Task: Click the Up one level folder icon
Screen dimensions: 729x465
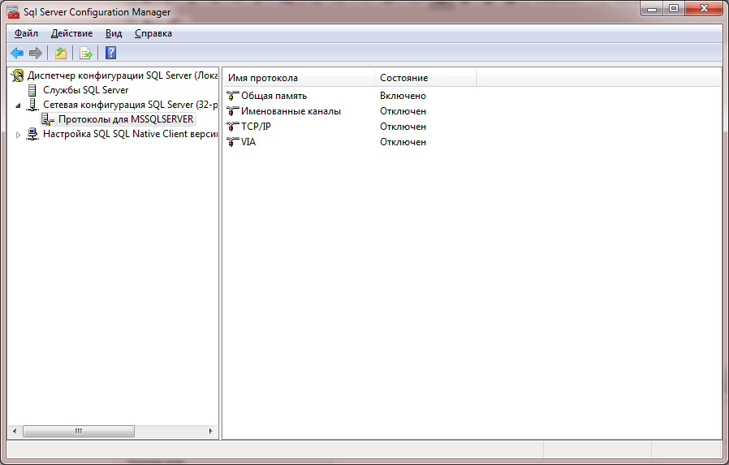Action: point(60,53)
